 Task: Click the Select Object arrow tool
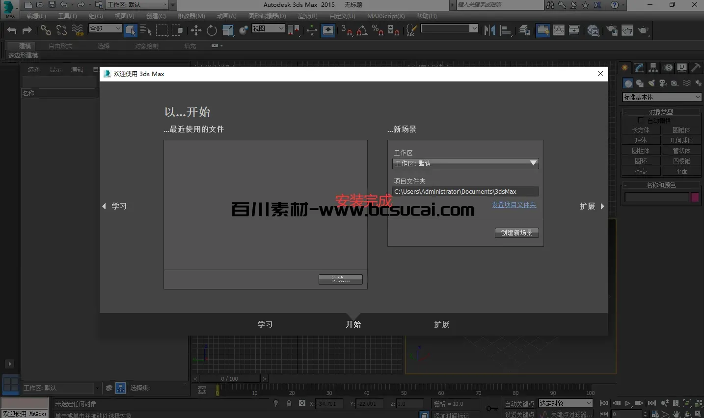click(130, 30)
